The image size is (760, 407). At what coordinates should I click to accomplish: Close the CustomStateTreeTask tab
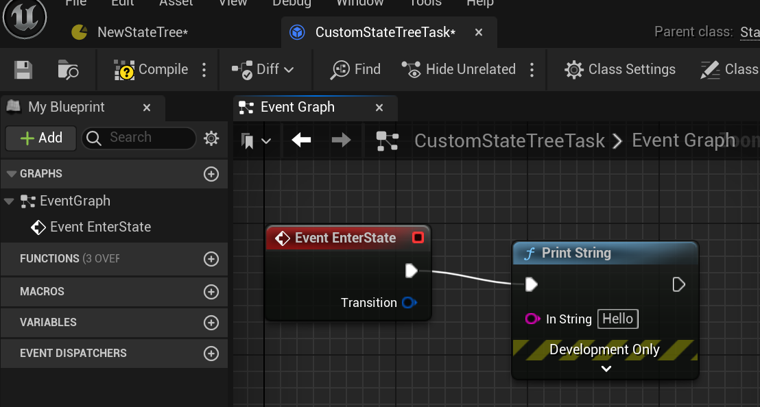tap(479, 32)
